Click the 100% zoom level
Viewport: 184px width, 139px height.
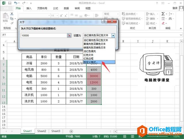pyautogui.click(x=176, y=136)
